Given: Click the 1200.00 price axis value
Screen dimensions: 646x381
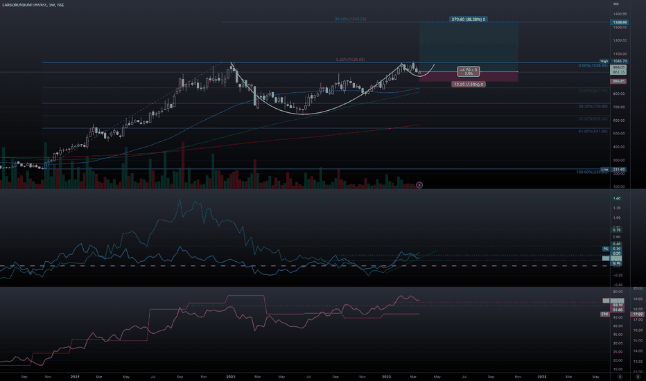Looking at the screenshot, I should pos(620,40).
